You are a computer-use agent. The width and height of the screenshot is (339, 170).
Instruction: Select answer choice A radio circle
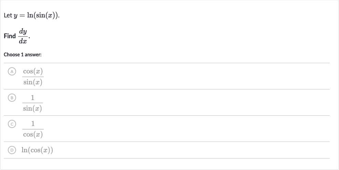[12, 71]
